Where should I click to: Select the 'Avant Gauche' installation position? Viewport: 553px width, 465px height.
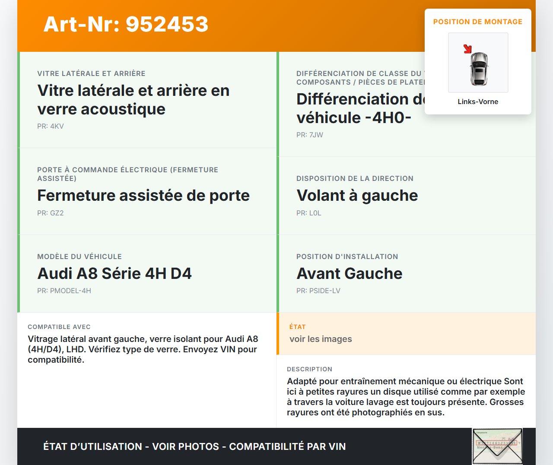click(x=349, y=273)
